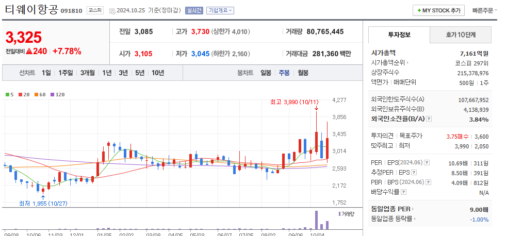This screenshot has height=236, width=507.
Task: Click the 티웨이항공 stock name
Action: (31, 10)
